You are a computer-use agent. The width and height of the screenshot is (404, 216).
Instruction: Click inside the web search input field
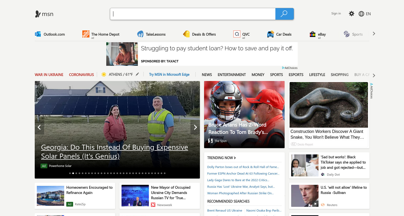point(193,14)
